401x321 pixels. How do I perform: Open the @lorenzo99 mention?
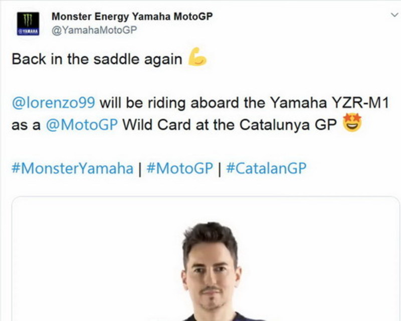(54, 103)
